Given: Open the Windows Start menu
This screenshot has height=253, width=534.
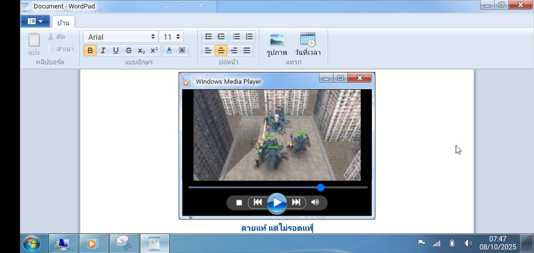Looking at the screenshot, I should point(32,243).
